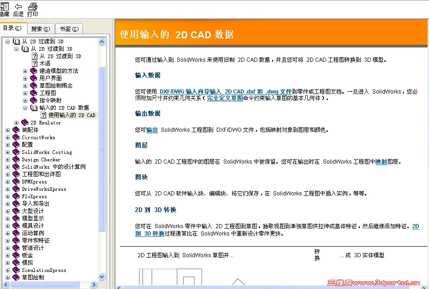Open the 完全定义草图 hyperlink

(x=225, y=98)
